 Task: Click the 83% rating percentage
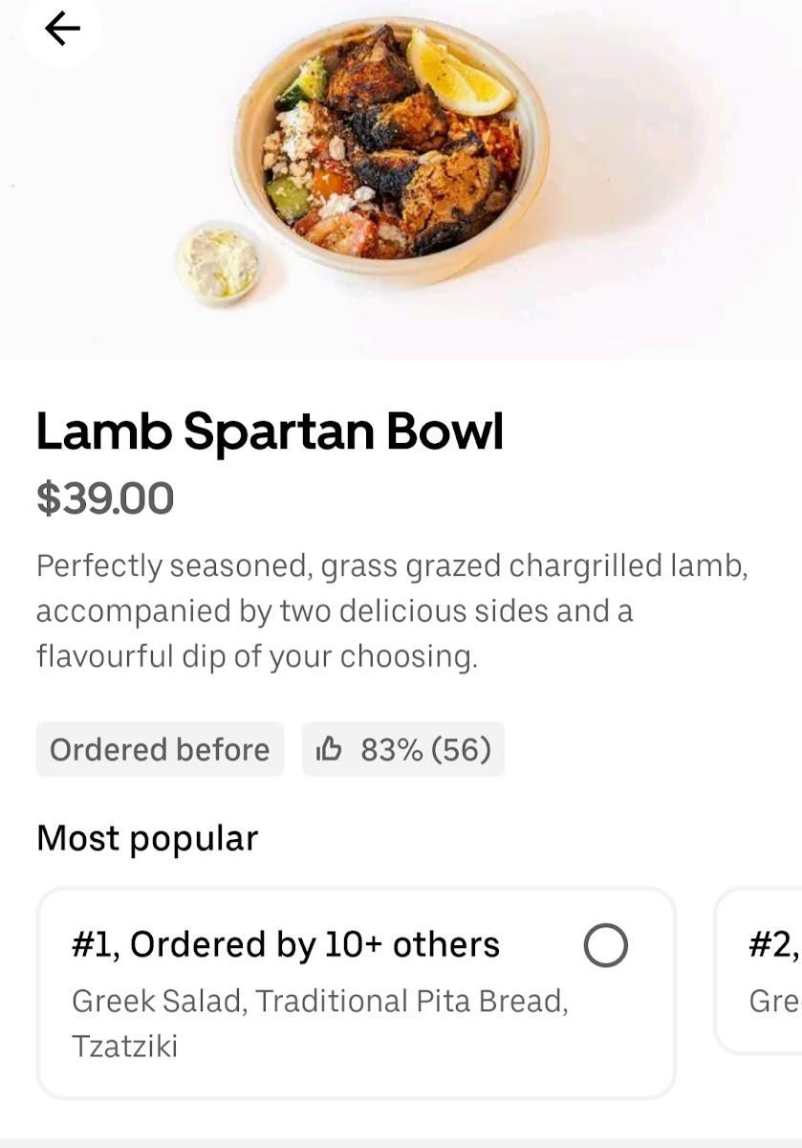tap(391, 749)
